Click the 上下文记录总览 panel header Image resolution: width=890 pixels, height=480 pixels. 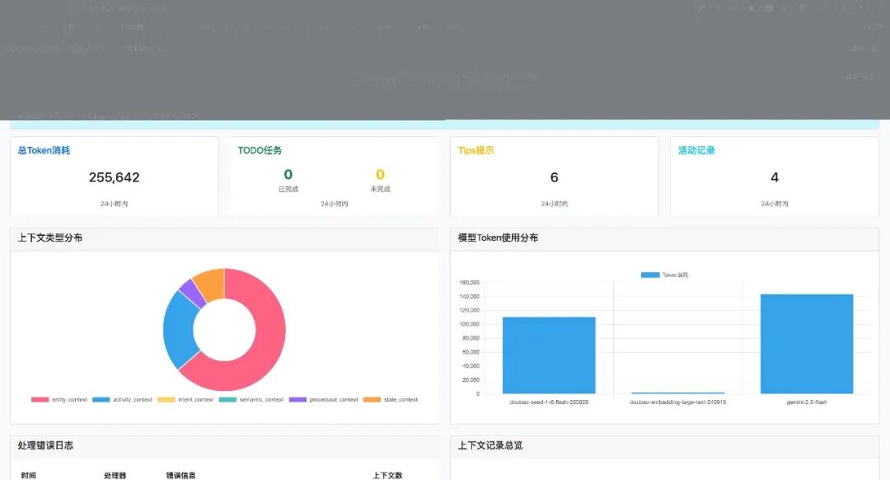[665, 447]
